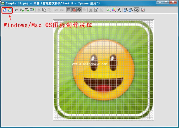
Task: Click the greyed stacked layers icon
Action: point(84,10)
